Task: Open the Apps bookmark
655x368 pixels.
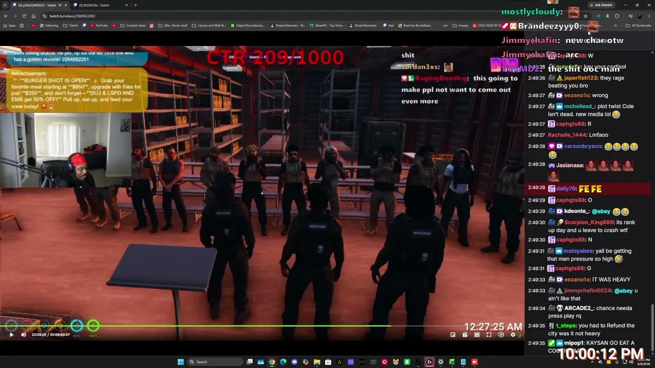Action: coord(9,26)
